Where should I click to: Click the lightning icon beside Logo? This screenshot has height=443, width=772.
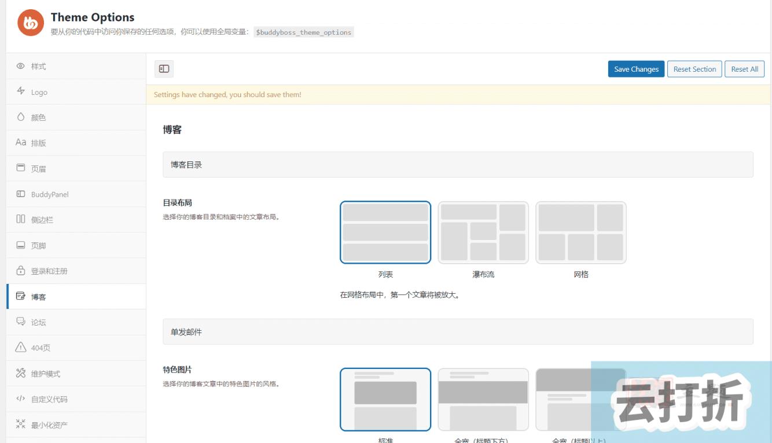click(x=21, y=91)
